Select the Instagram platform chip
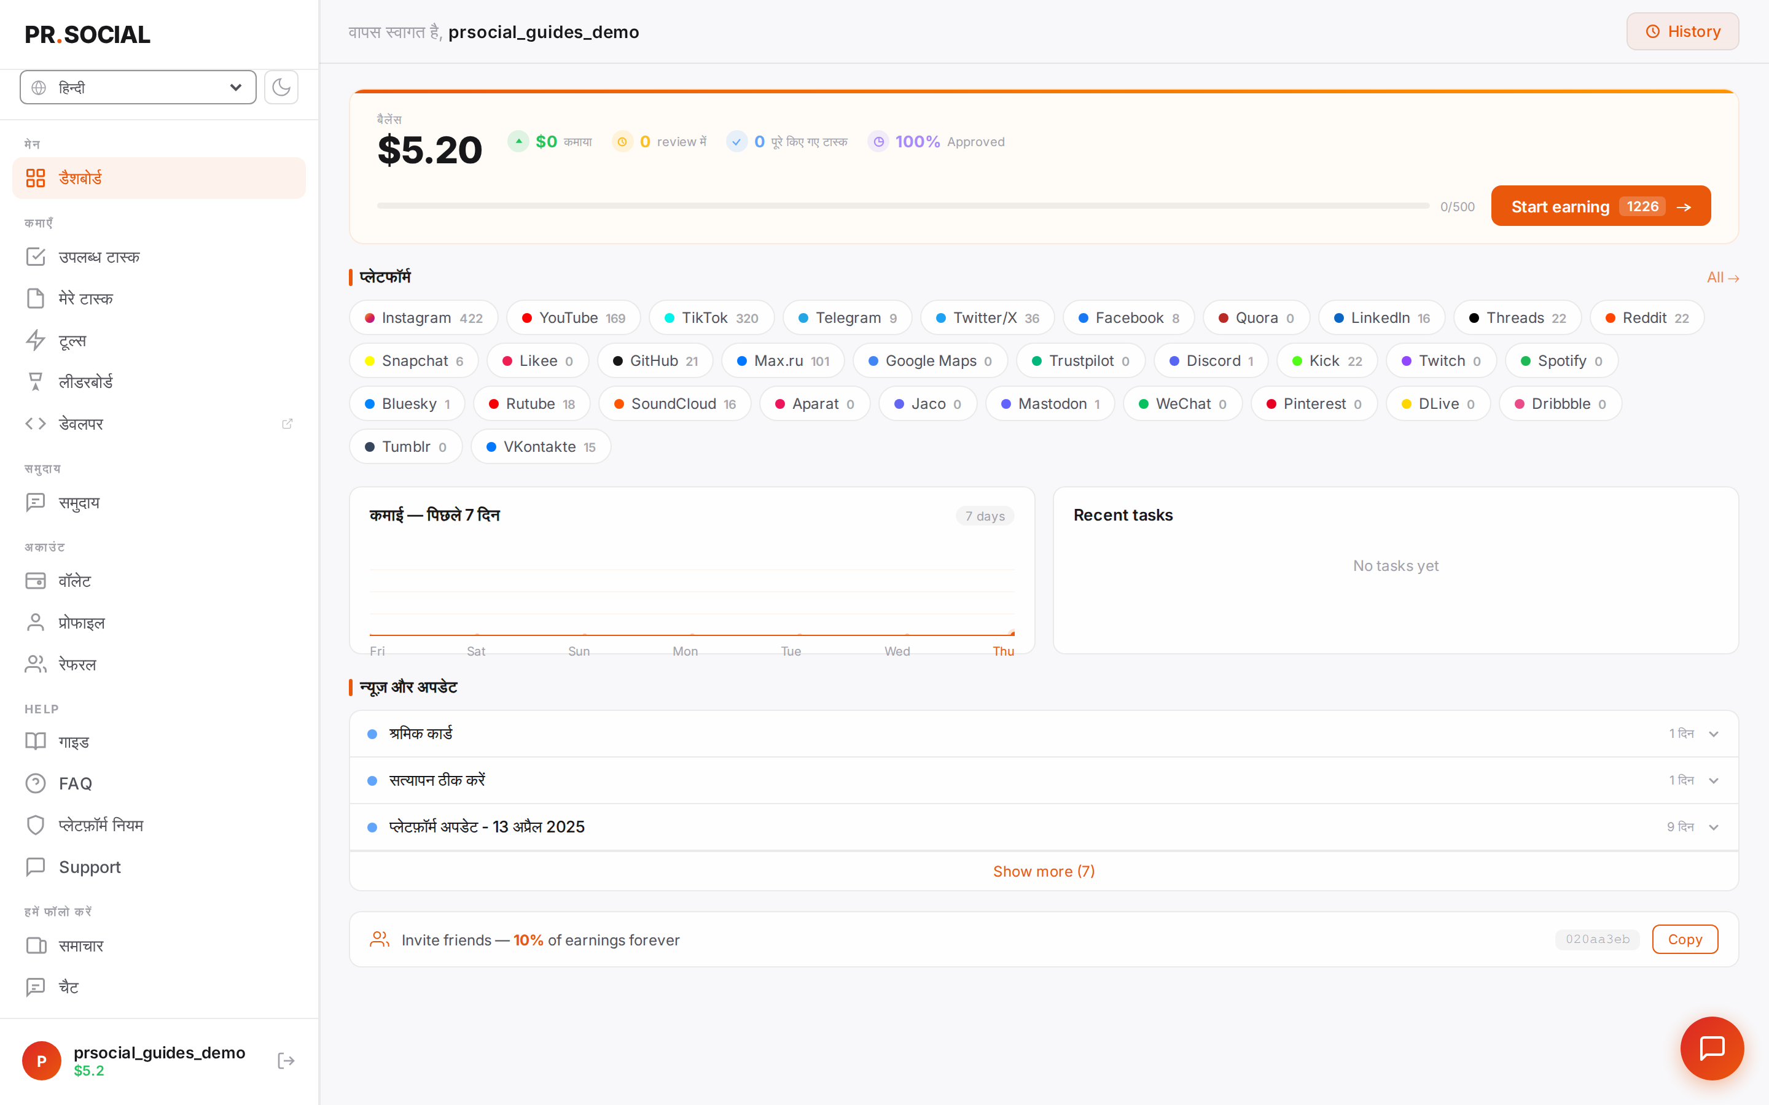1769x1105 pixels. click(423, 318)
